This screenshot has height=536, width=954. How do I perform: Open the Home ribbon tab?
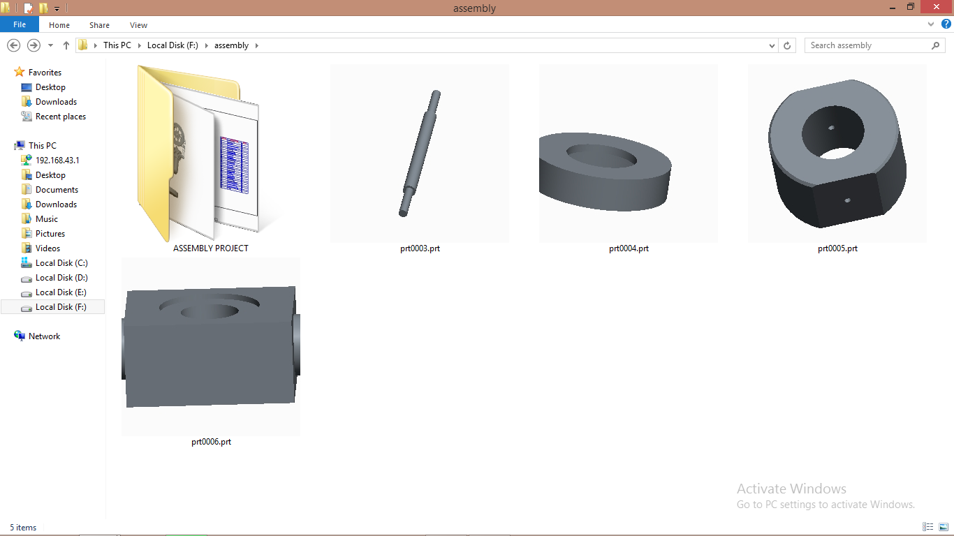point(59,25)
